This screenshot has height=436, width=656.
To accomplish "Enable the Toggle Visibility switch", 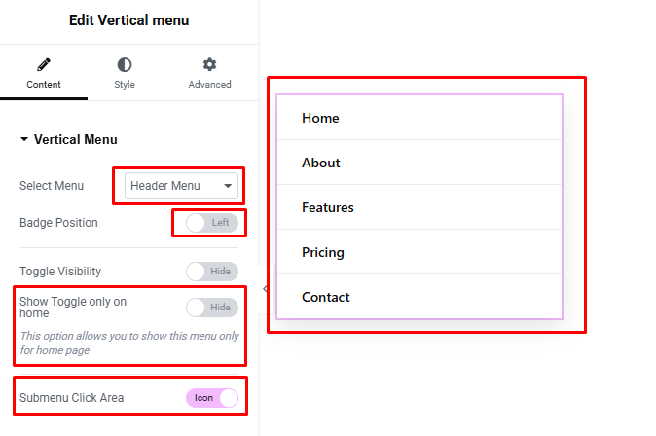I will point(211,272).
